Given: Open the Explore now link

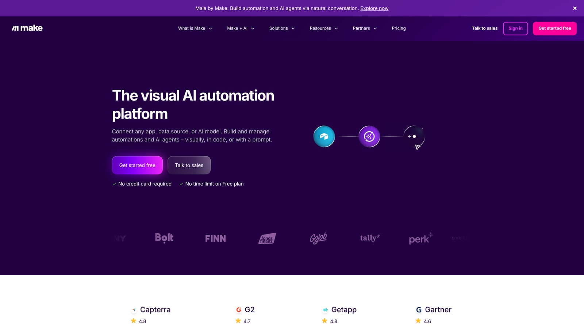Looking at the screenshot, I should [374, 8].
